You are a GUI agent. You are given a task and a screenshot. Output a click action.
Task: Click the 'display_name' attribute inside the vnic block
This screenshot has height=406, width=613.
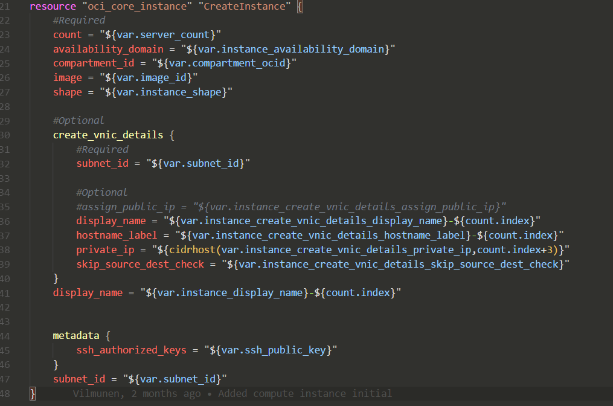[x=111, y=221]
